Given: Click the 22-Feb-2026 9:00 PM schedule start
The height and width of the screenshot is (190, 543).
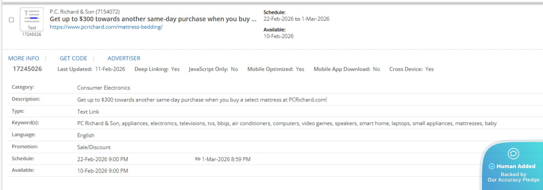Looking at the screenshot, I should click(x=102, y=159).
